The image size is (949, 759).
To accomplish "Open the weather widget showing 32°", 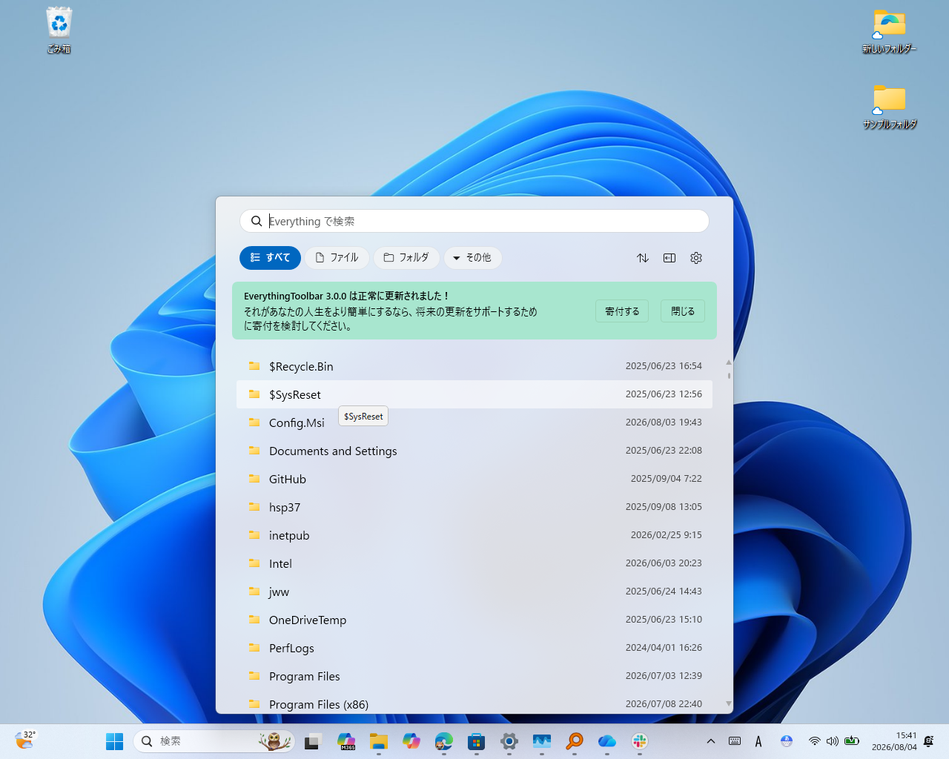I will [x=25, y=740].
